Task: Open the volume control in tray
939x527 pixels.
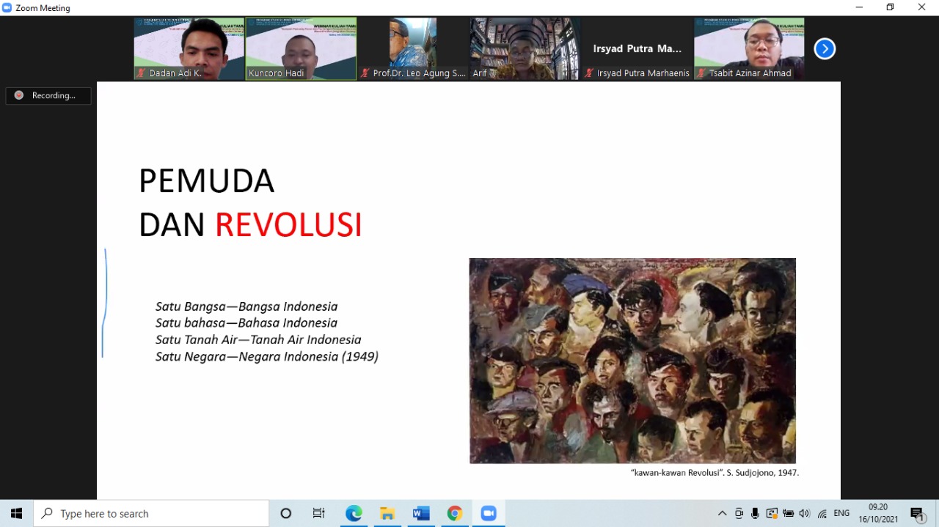Action: 805,513
